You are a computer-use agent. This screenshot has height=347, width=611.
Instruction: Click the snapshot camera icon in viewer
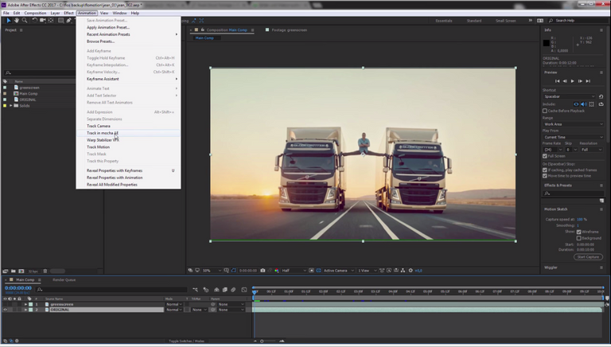[263, 270]
